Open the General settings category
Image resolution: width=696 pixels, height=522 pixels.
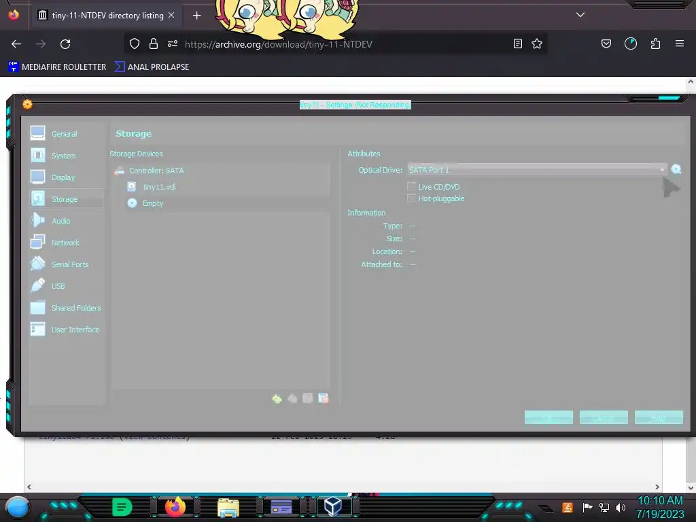click(66, 134)
